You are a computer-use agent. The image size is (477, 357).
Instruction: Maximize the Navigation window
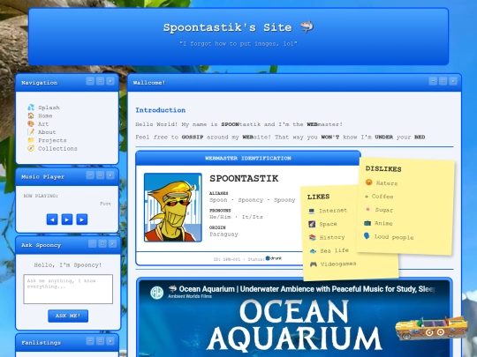(100, 81)
